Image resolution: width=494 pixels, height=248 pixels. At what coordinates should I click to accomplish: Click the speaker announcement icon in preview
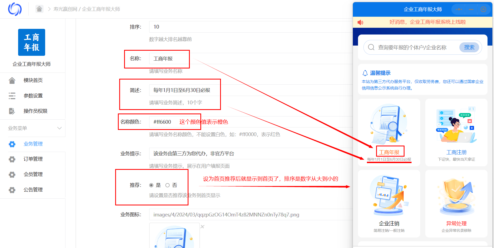tap(360, 22)
